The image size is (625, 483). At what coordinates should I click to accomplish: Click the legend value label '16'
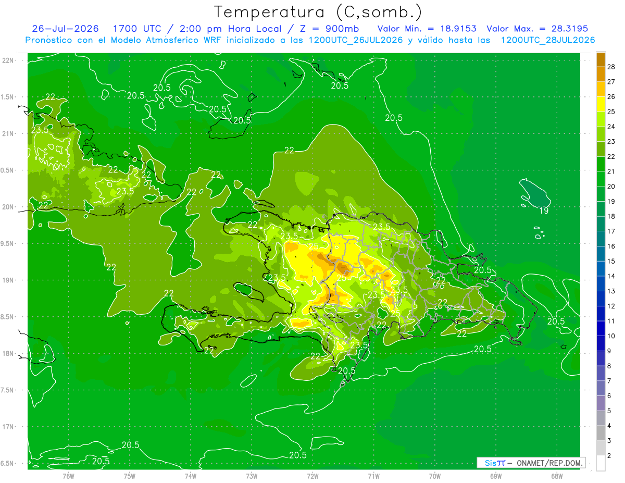[x=611, y=246]
